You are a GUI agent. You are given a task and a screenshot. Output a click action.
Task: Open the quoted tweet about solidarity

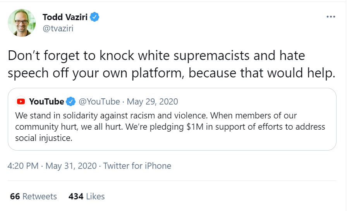click(x=170, y=127)
